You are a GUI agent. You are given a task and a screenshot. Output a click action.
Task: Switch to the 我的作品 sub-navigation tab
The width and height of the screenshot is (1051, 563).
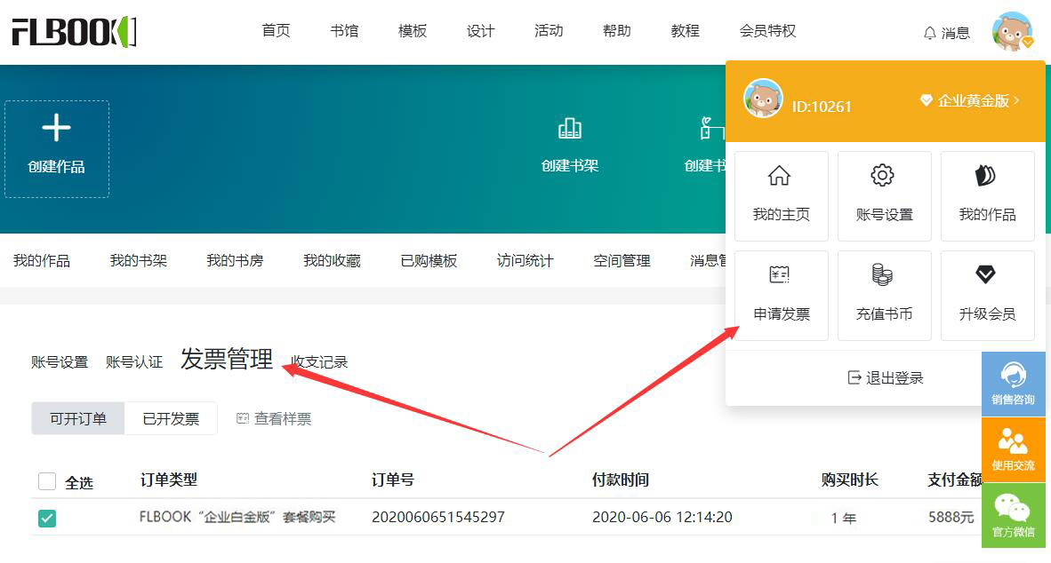[42, 260]
